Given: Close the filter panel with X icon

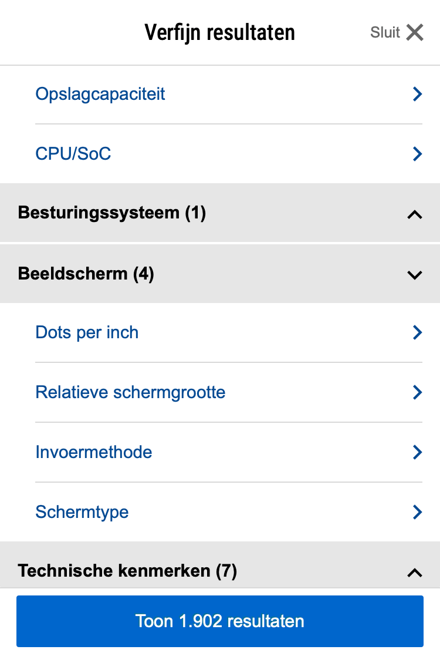Looking at the screenshot, I should [415, 33].
